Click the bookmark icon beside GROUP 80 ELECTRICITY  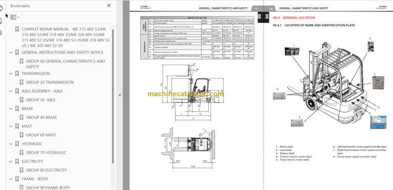pyautogui.click(x=21, y=170)
